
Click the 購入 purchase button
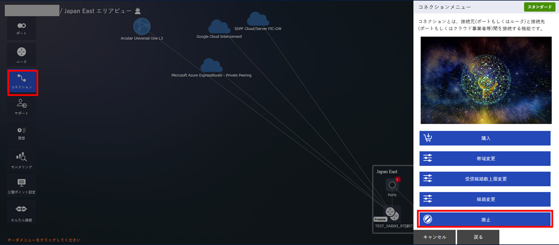click(x=485, y=138)
